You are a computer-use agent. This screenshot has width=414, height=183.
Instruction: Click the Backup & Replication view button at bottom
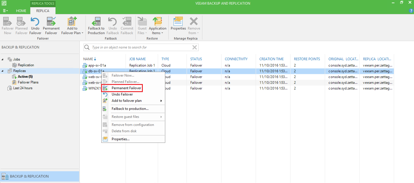40,176
